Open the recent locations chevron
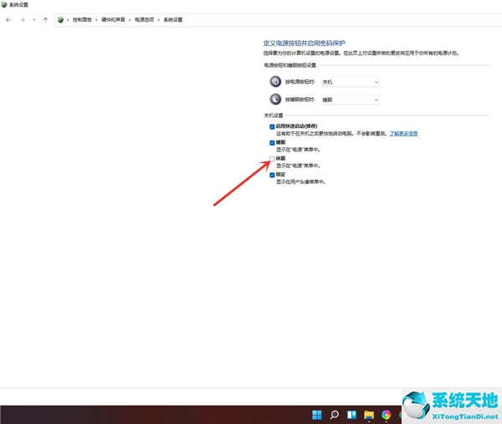Screen dimensions: 502x424 pyautogui.click(x=34, y=20)
